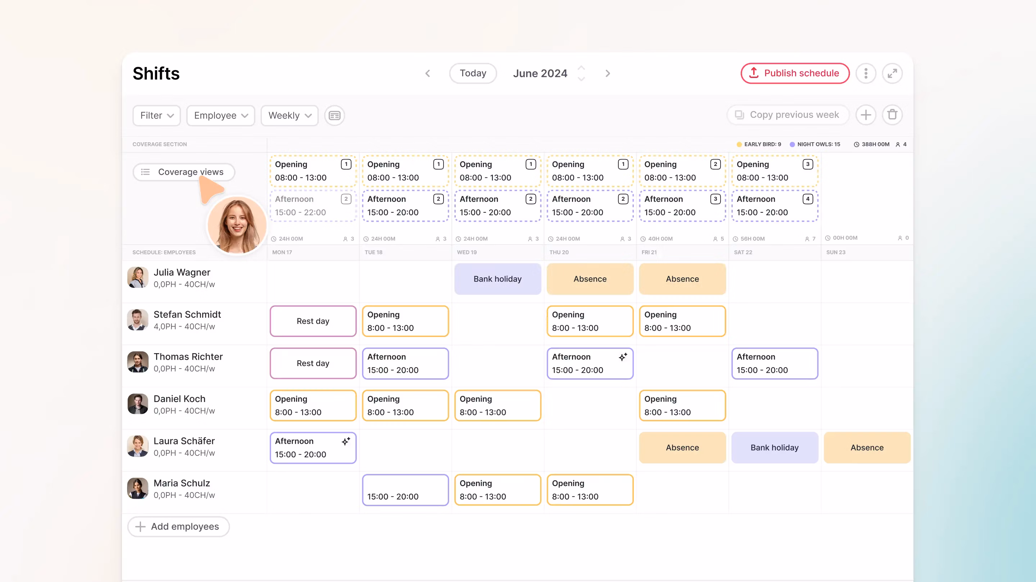Open the Weekly view dropdown
1036x582 pixels.
pyautogui.click(x=289, y=116)
